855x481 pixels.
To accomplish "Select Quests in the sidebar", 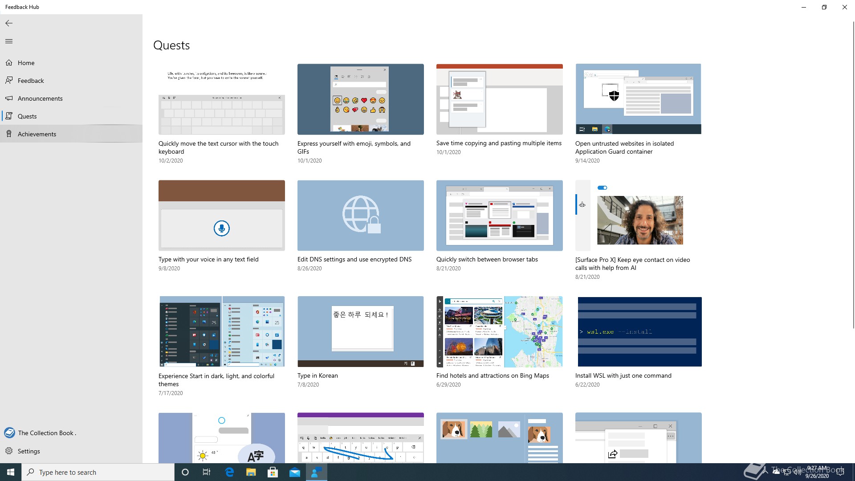I will click(x=71, y=116).
